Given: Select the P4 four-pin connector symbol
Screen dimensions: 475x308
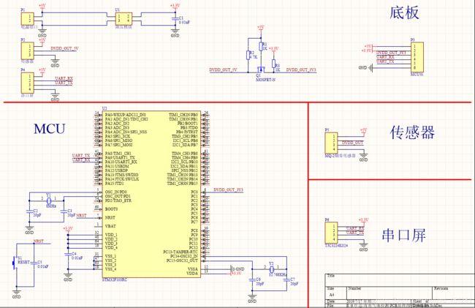Looking at the screenshot, I should (x=28, y=83).
